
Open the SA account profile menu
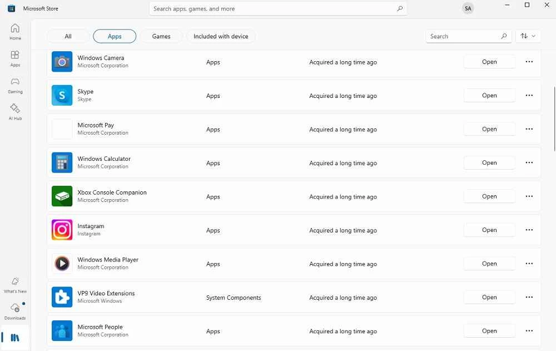(468, 8)
